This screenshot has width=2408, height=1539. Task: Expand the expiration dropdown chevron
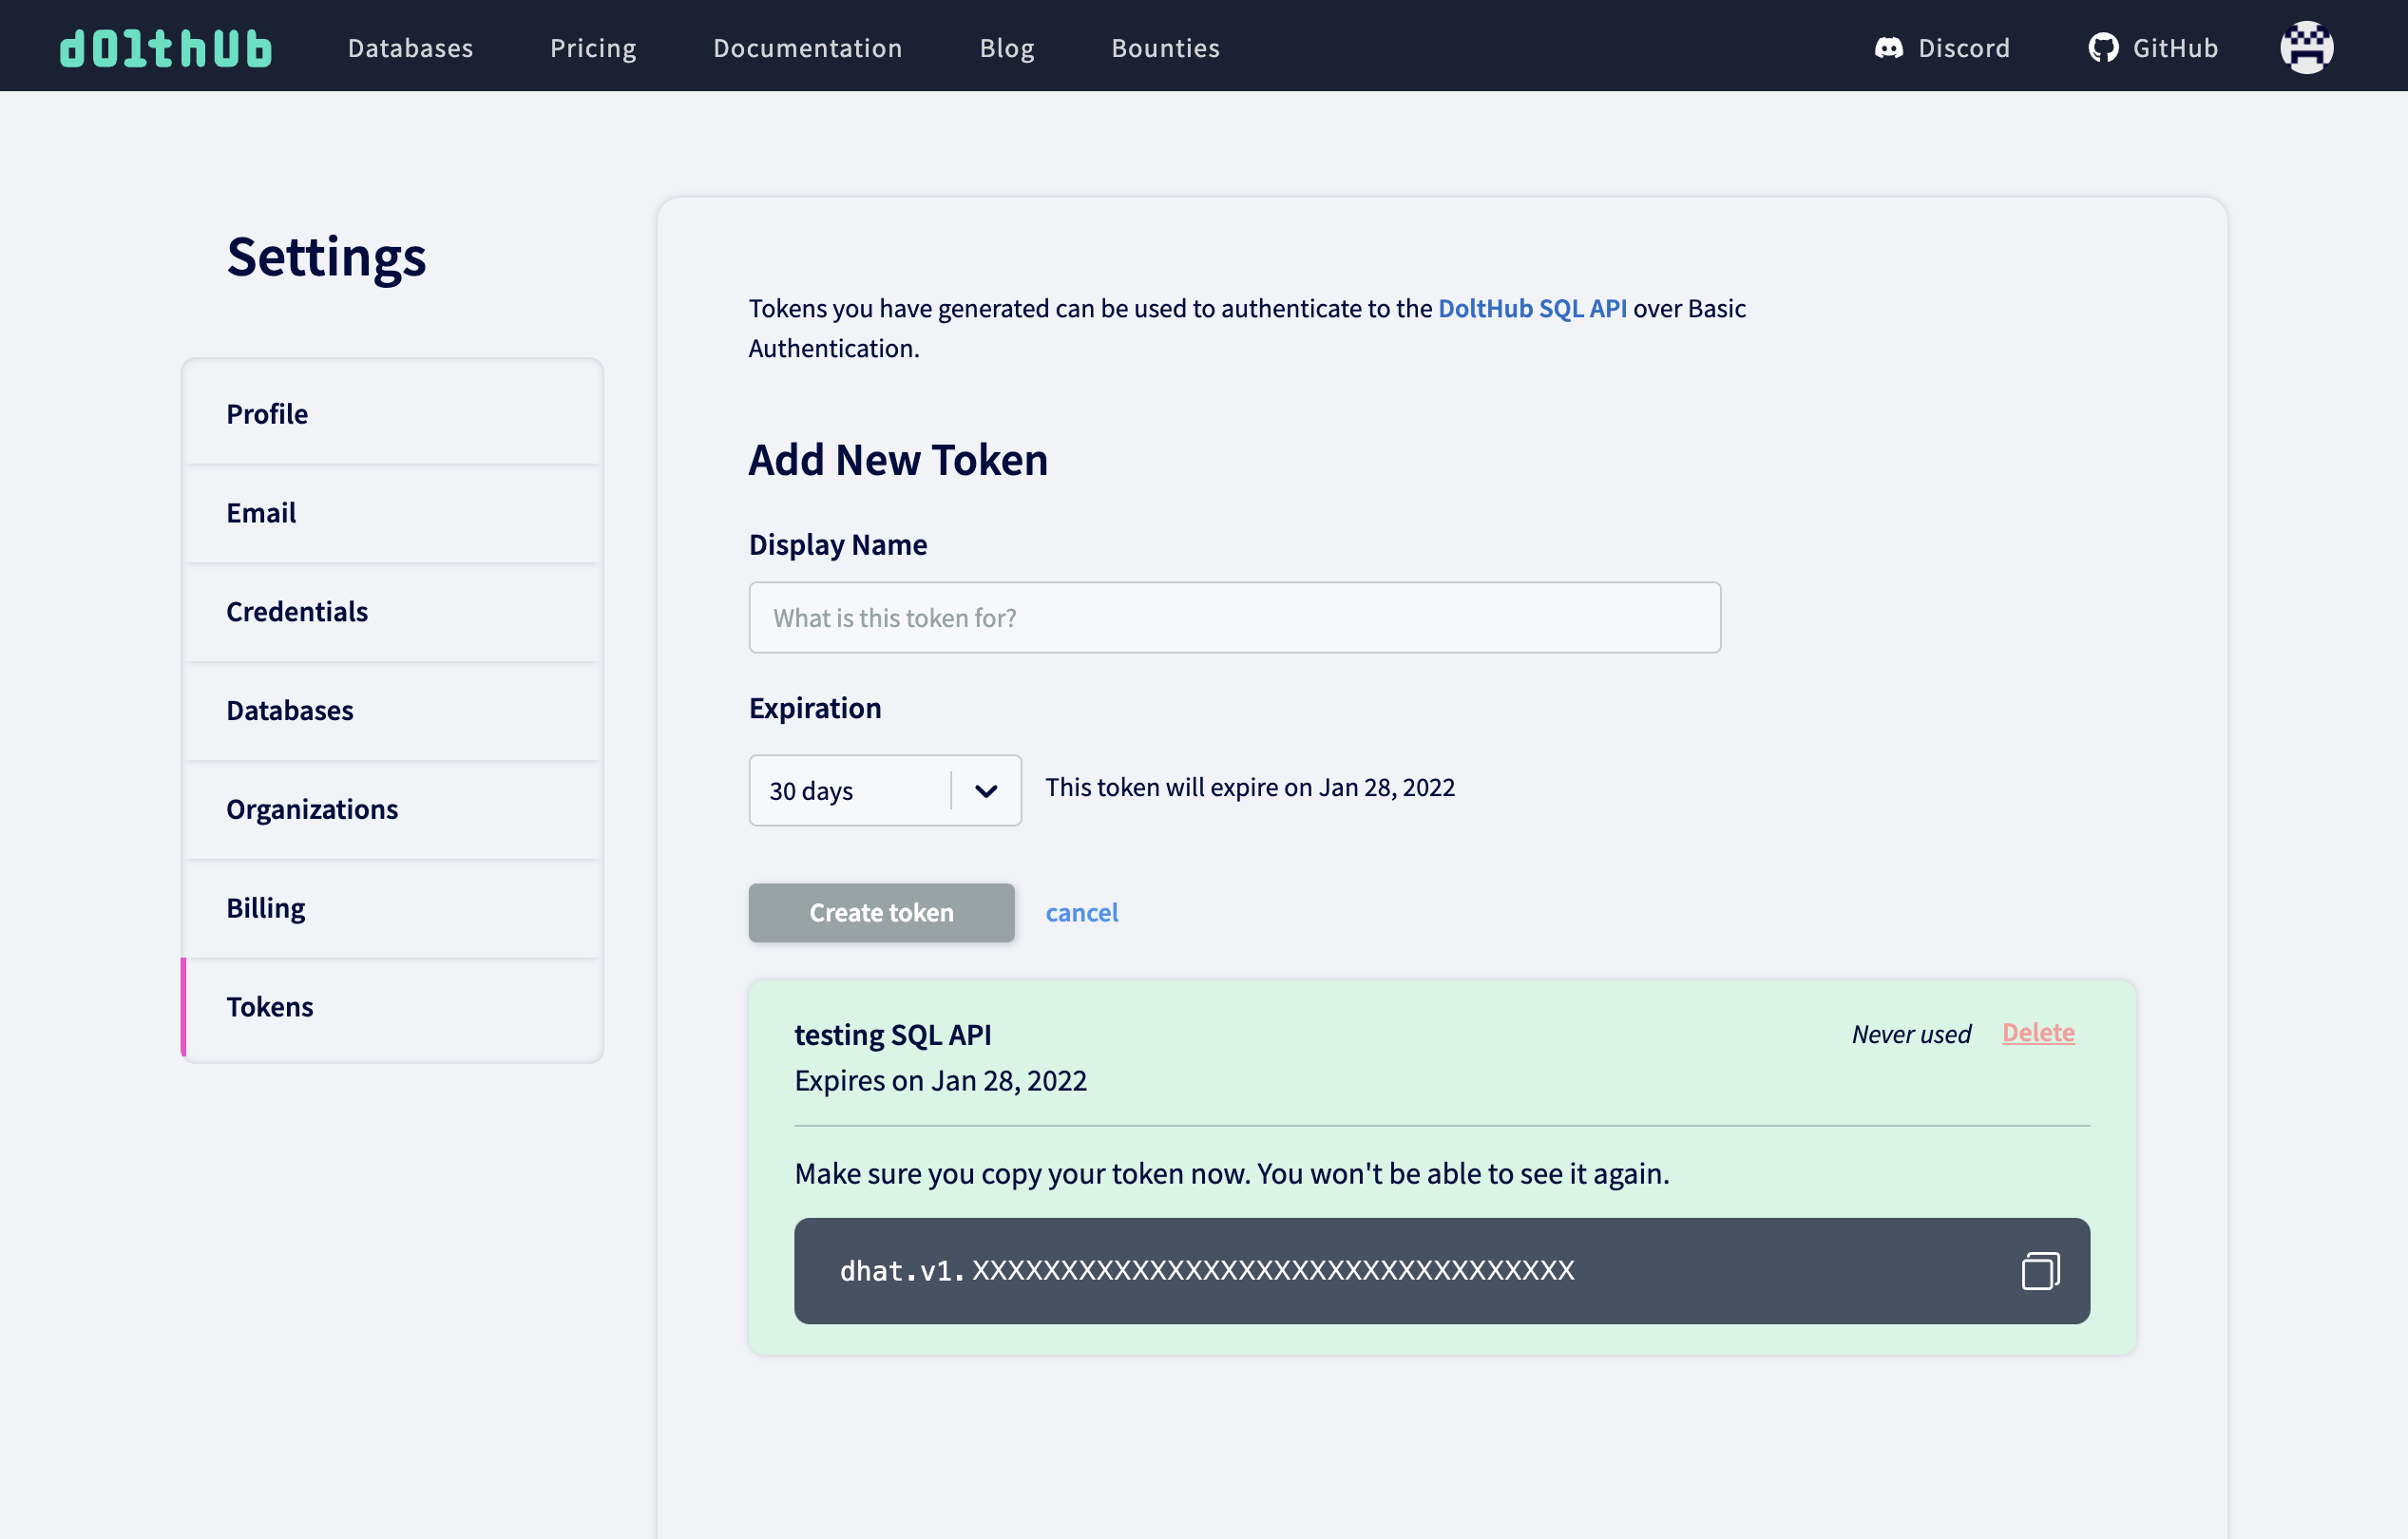point(986,791)
